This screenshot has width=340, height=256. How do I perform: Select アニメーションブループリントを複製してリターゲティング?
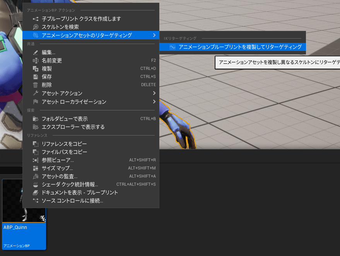pos(240,47)
